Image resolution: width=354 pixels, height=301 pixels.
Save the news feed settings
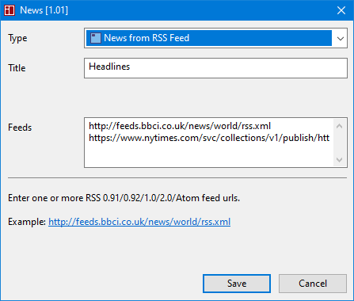[x=237, y=284]
